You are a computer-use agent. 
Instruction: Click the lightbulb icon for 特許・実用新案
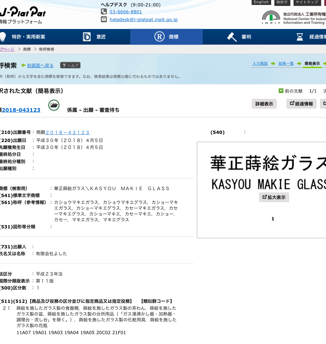pyautogui.click(x=3, y=37)
